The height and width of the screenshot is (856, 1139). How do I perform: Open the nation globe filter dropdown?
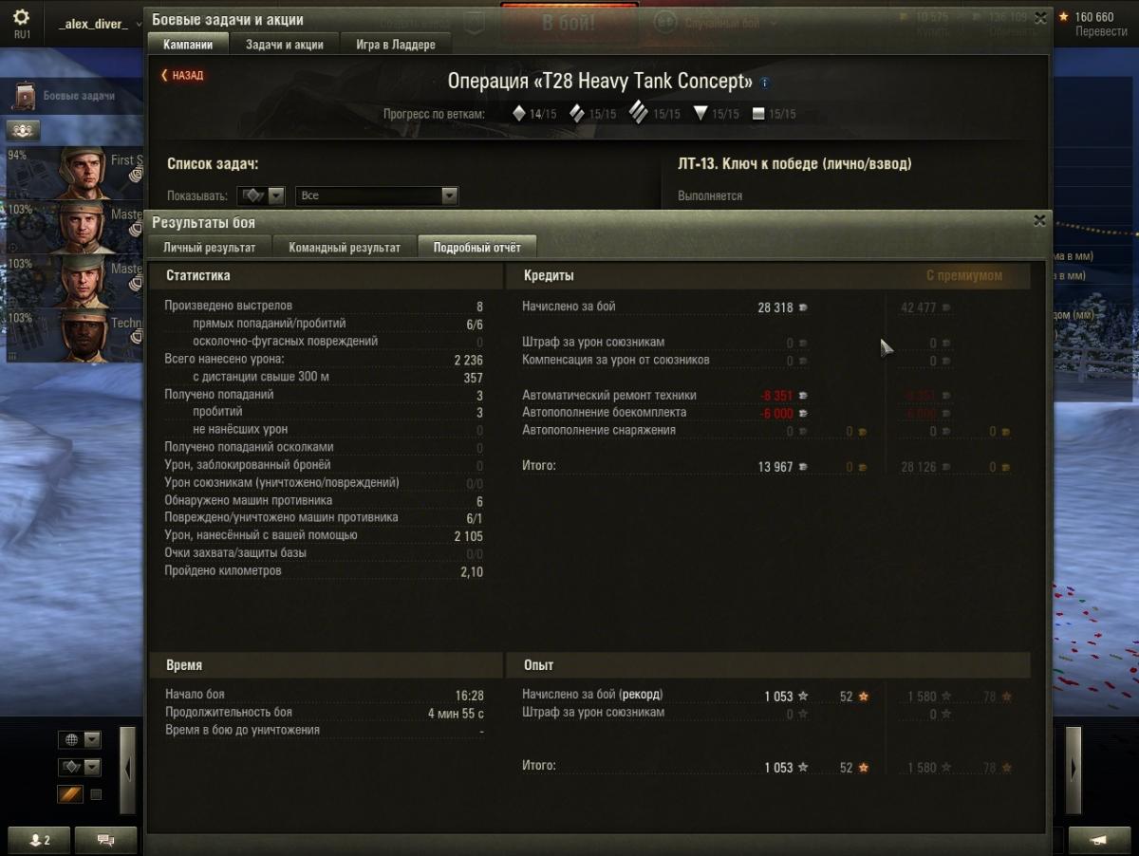tap(80, 739)
